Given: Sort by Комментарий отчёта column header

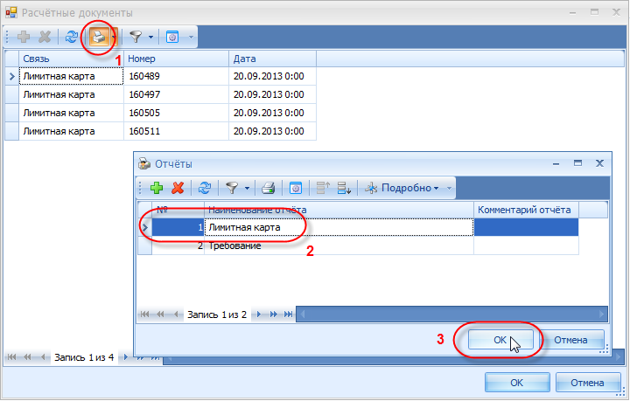Looking at the screenshot, I should click(526, 210).
